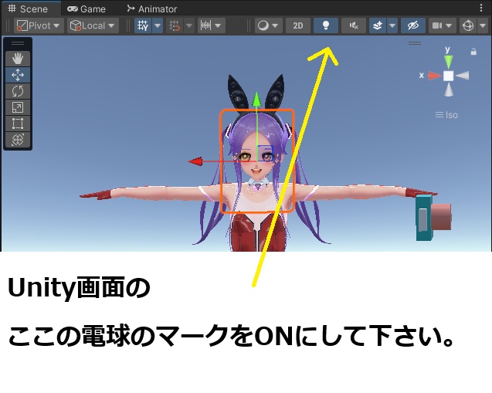The image size is (492, 393).
Task: Open the snap increment settings dropdown
Action: click(212, 25)
